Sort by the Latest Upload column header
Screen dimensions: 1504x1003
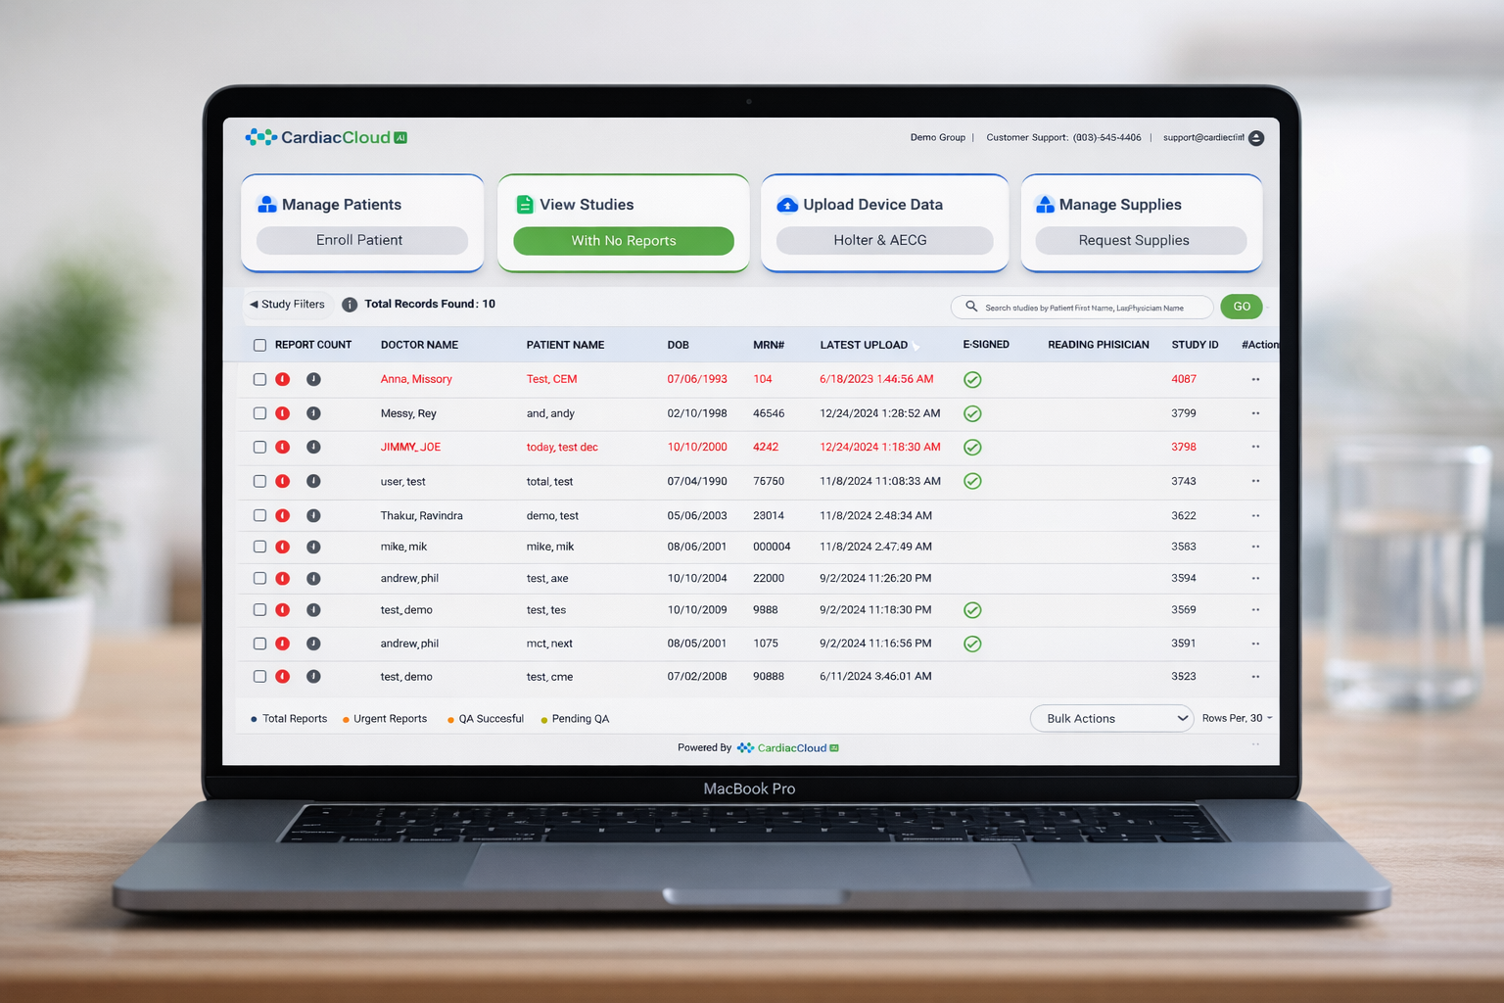tap(864, 345)
